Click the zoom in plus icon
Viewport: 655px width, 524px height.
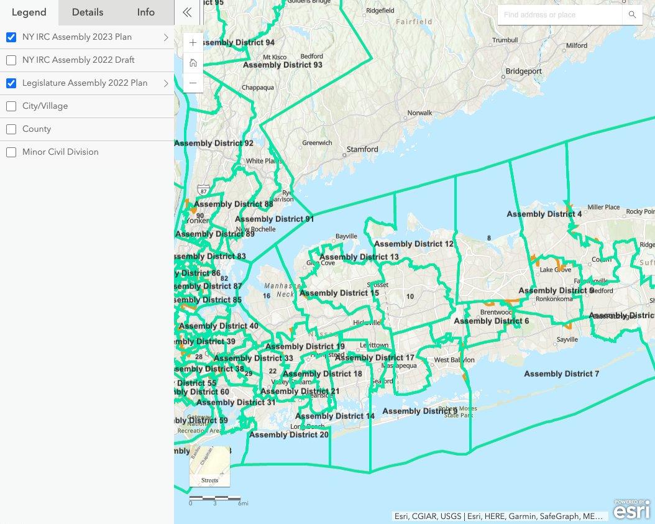193,42
